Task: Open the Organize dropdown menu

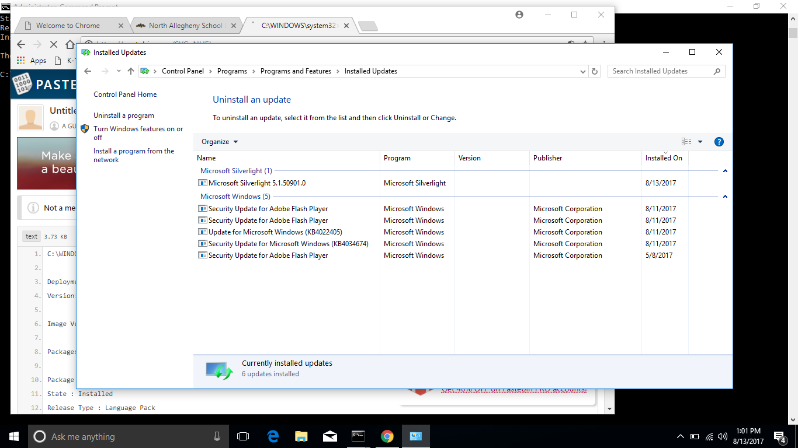Action: coord(220,142)
